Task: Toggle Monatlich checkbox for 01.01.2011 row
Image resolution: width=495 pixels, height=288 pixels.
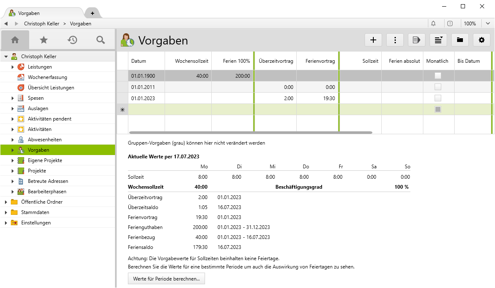Action: [x=438, y=87]
